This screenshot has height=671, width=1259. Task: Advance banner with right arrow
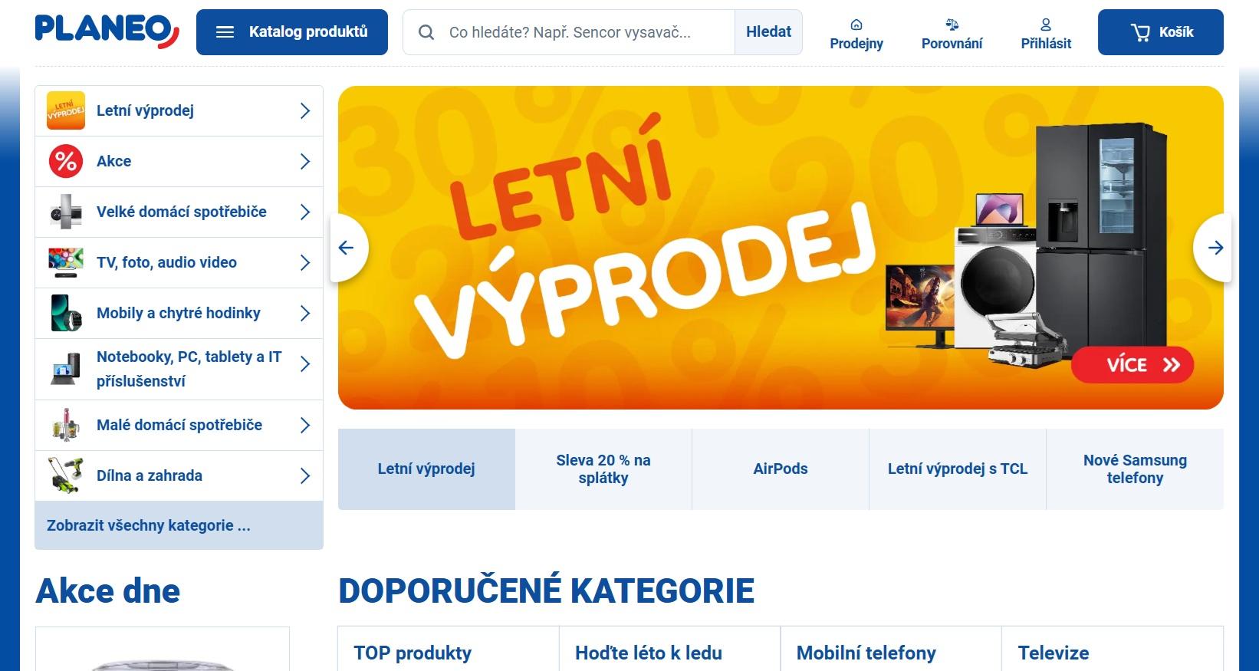(x=1215, y=248)
